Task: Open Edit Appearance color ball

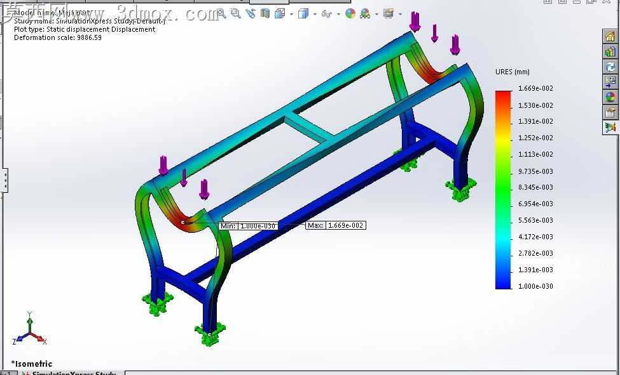Action: [350, 14]
